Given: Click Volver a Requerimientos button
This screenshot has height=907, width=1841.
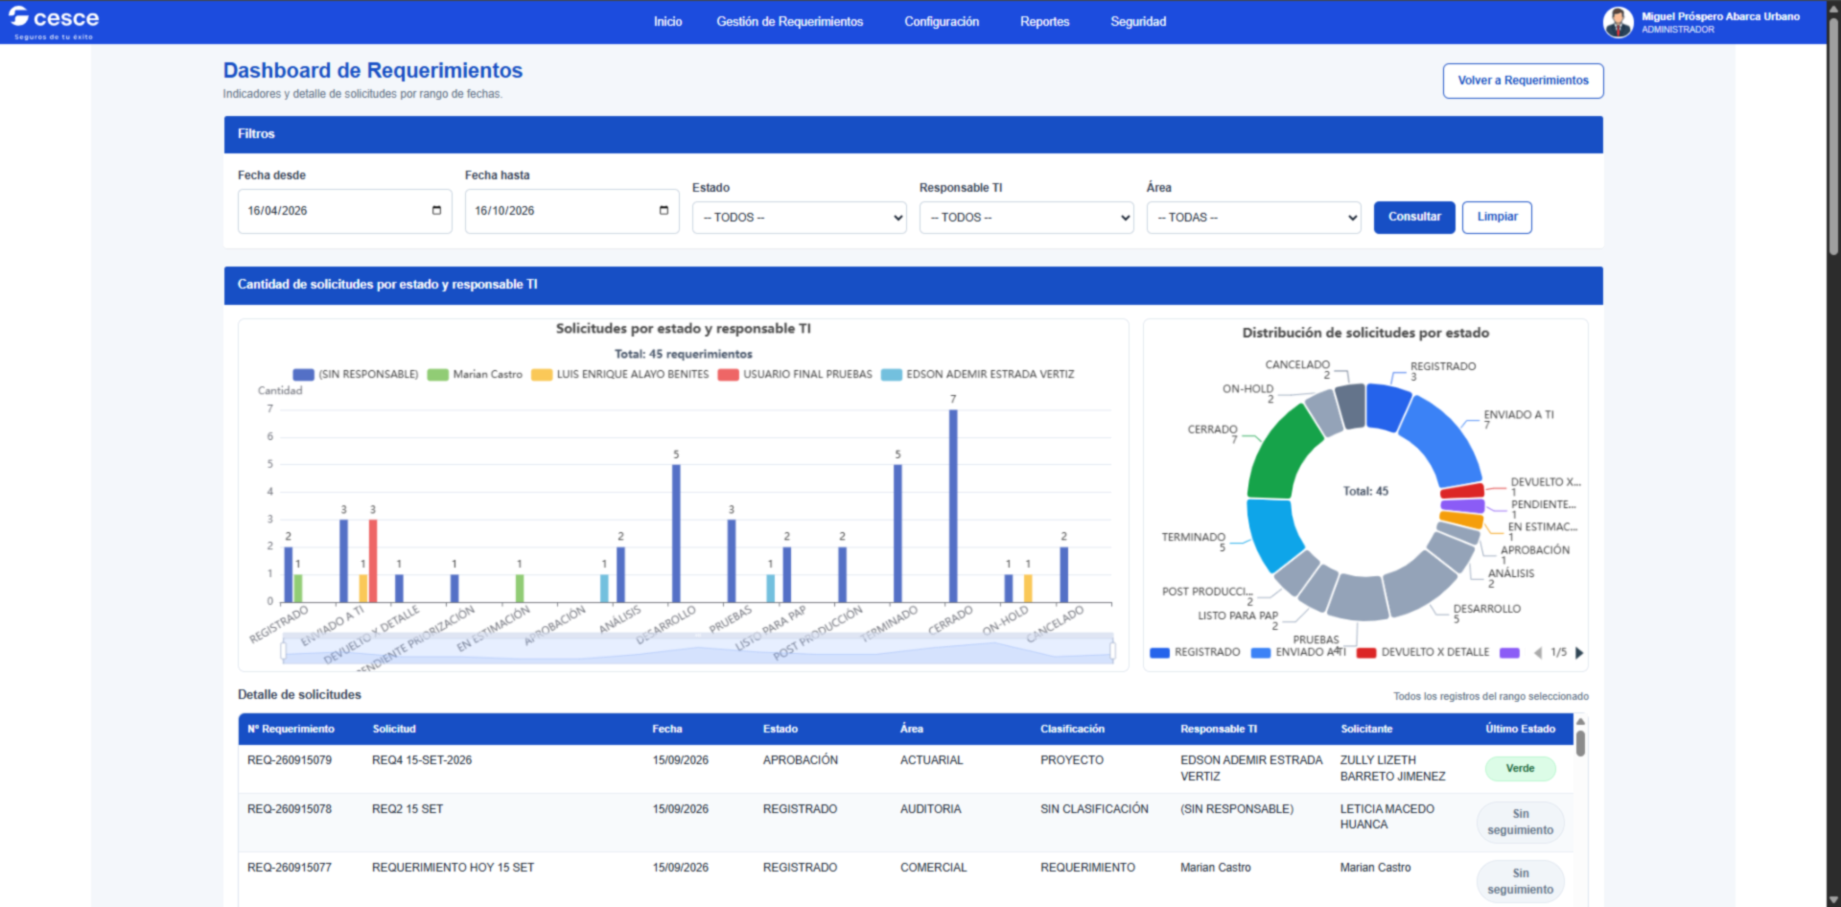Looking at the screenshot, I should (1523, 81).
